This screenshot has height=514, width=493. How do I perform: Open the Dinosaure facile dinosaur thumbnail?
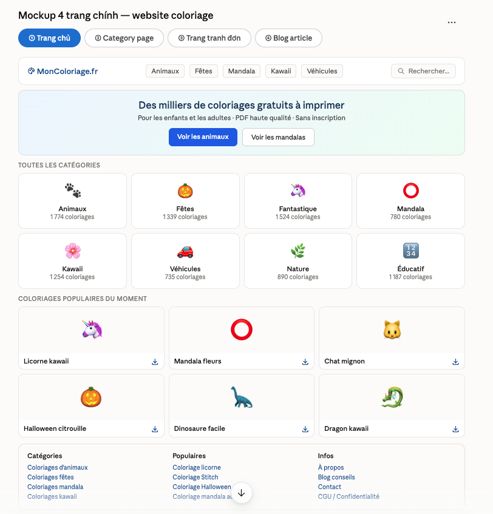pos(242,397)
